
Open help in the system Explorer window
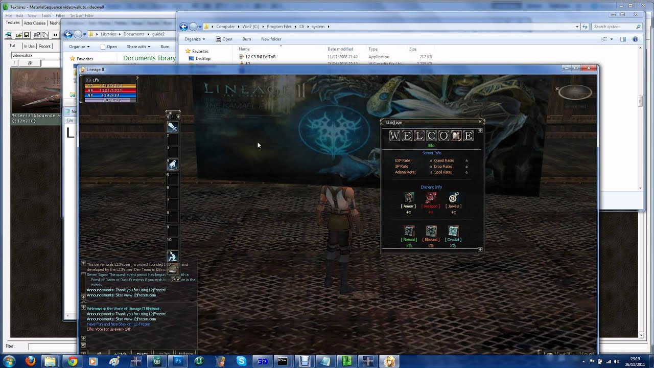coord(635,39)
